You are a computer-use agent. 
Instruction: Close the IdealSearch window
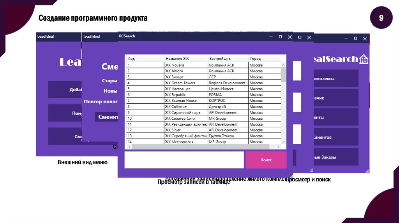(x=365, y=38)
